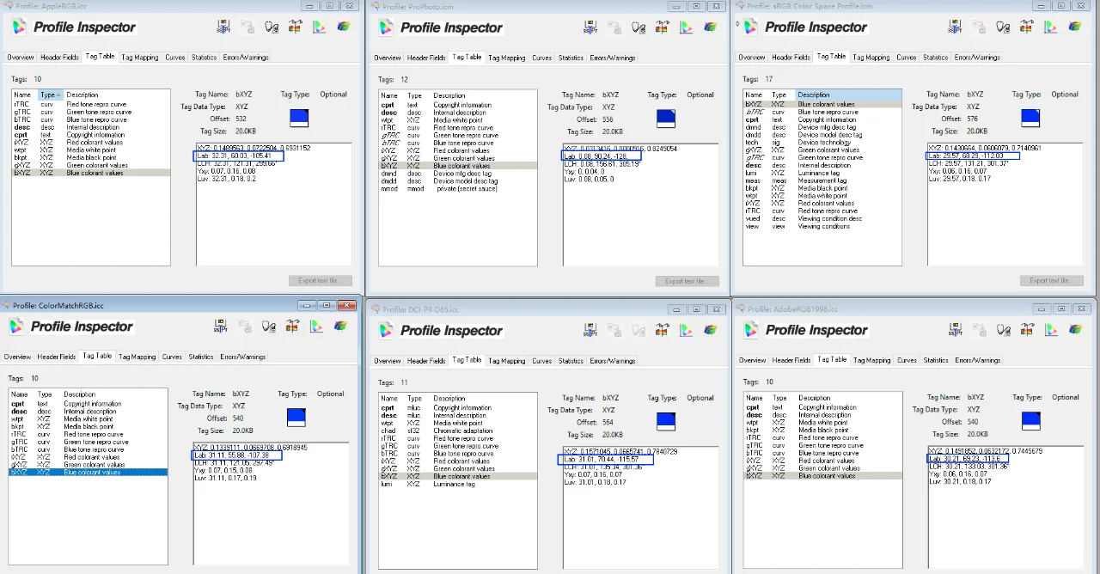Open the 3D gamut solid icon in ColorMatchRGB window

(340, 326)
